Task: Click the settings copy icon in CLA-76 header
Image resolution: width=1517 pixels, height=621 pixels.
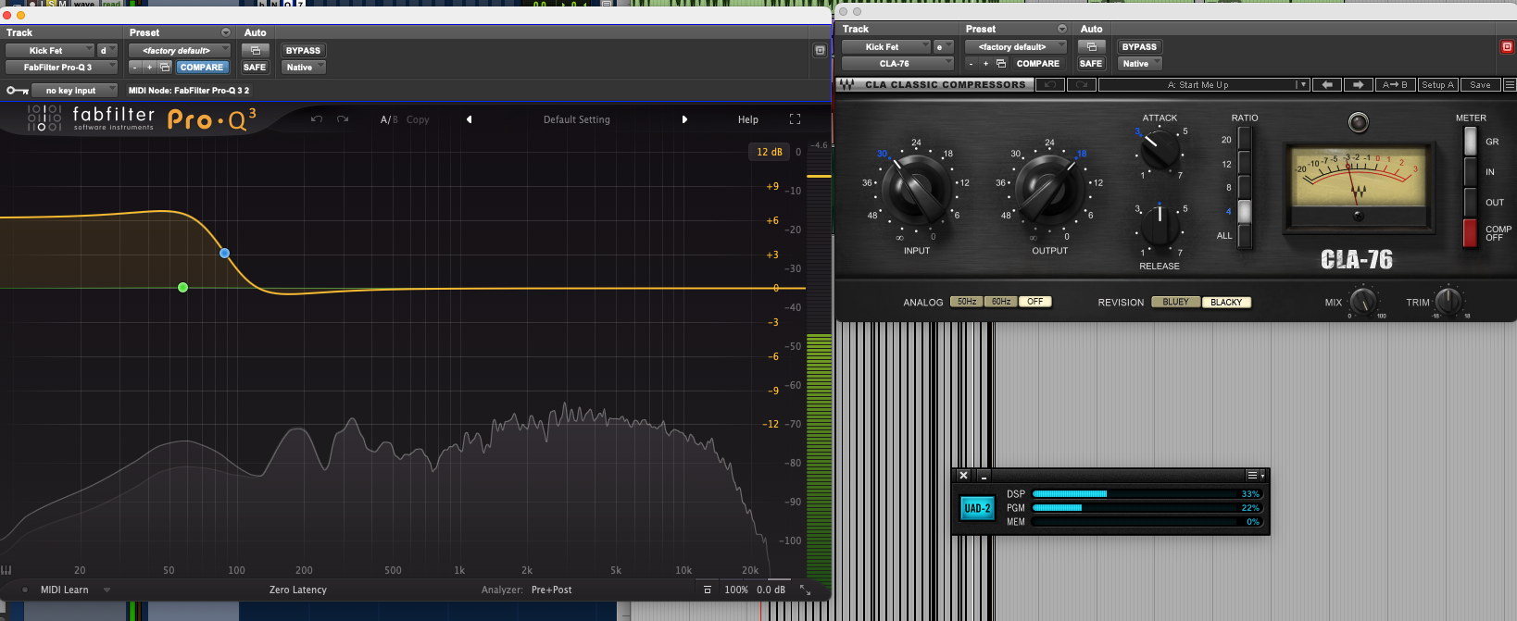Action: click(x=1001, y=64)
